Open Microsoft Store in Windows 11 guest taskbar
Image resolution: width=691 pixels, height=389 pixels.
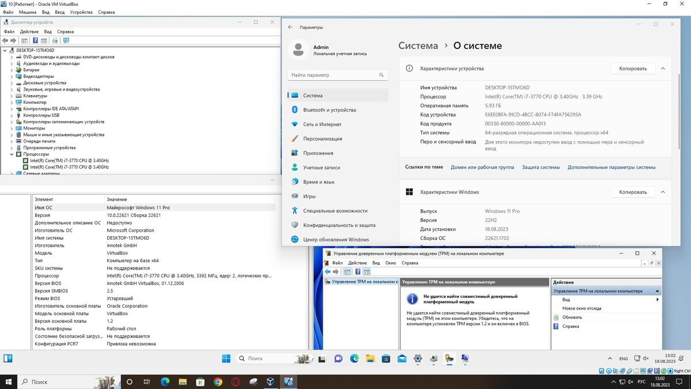point(386,358)
